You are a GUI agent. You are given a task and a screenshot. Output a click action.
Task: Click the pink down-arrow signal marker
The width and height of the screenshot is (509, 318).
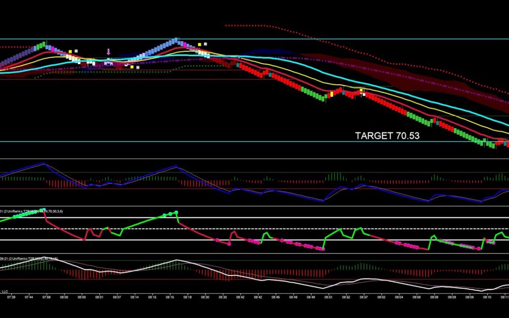pos(108,52)
